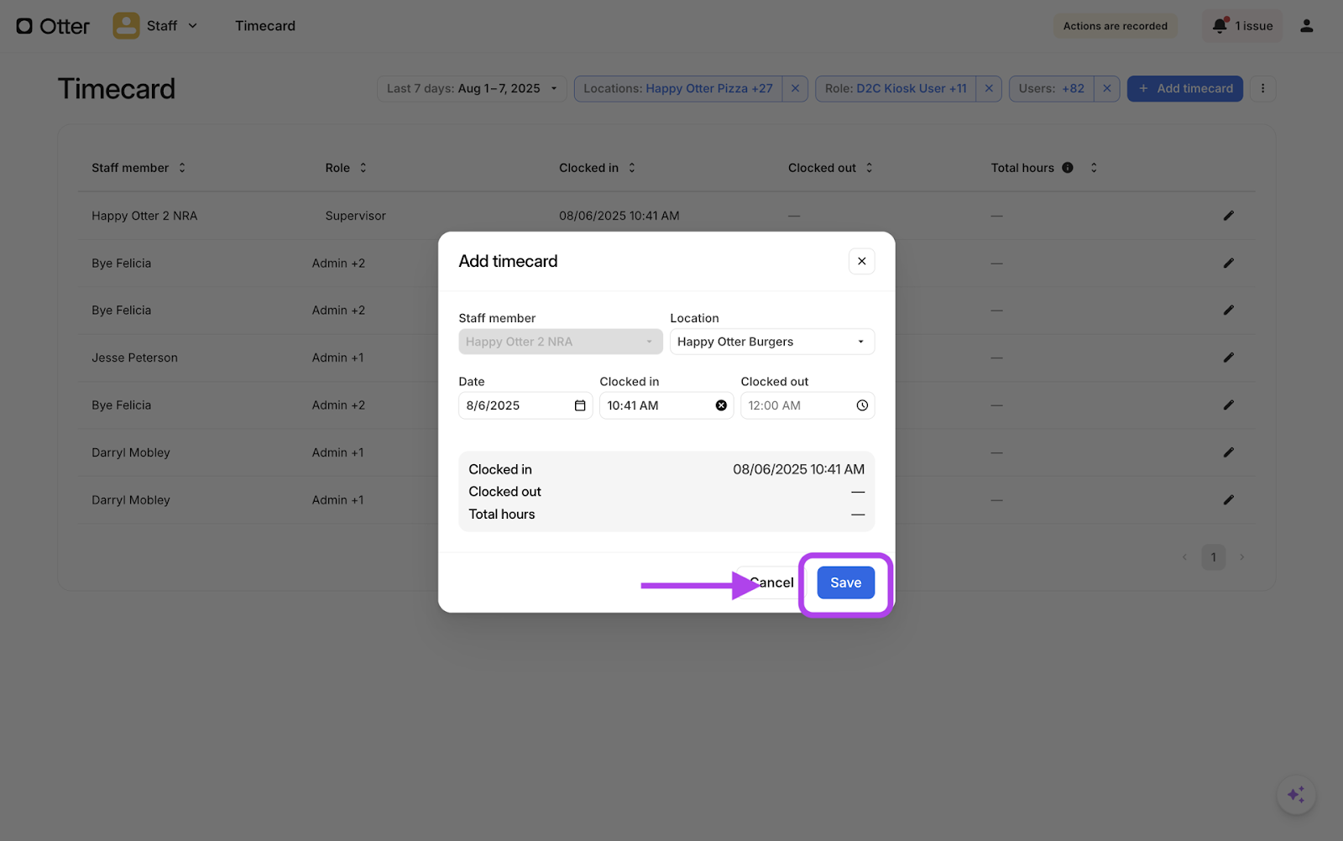Save the new timecard

tap(845, 582)
